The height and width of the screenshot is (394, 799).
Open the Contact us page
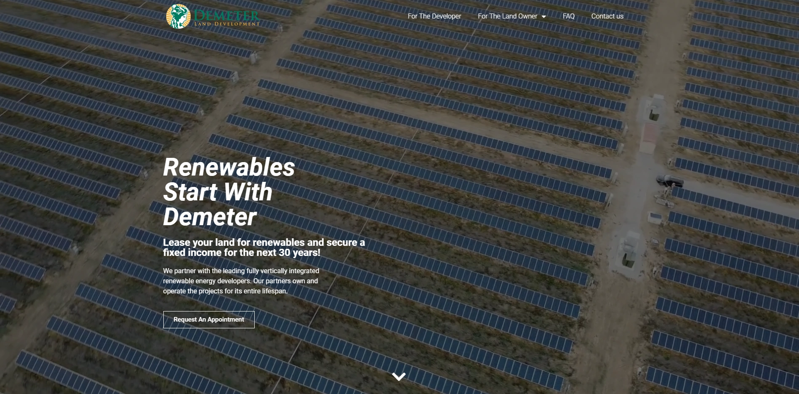607,16
